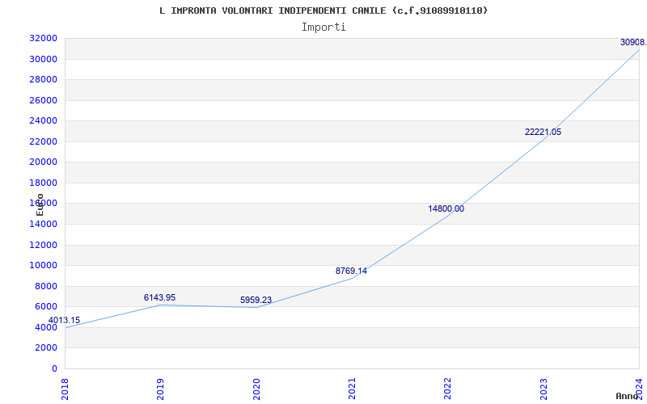This screenshot has height=404, width=647.
Task: Click the 30908 data label at top right
Action: 633,42
